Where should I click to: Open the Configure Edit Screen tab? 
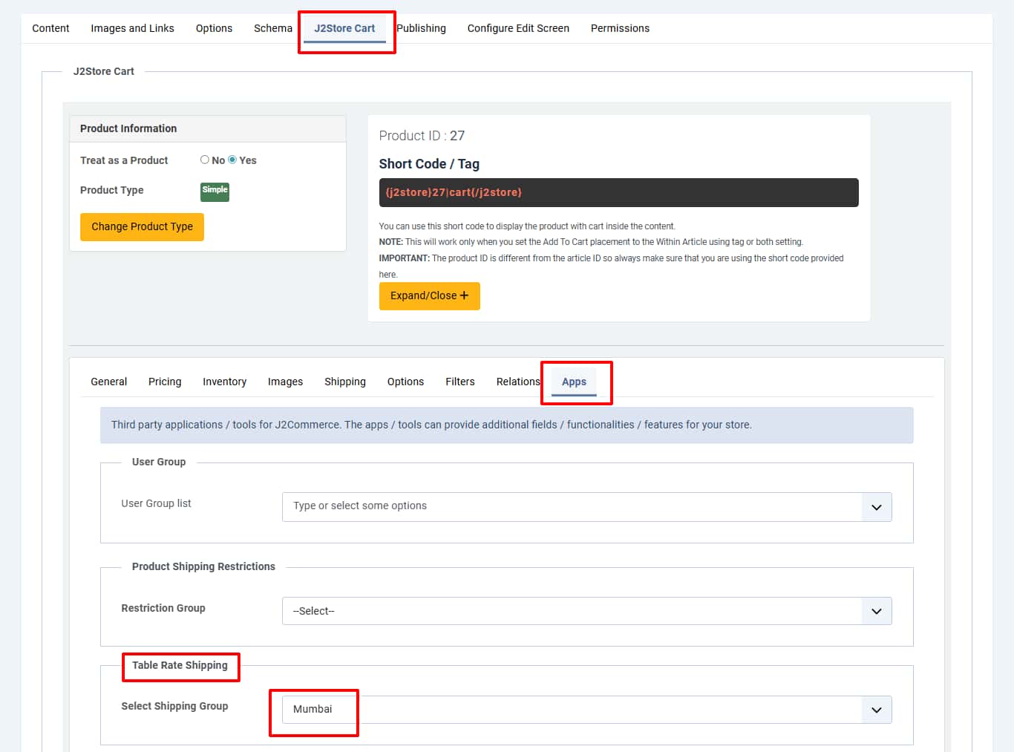[518, 28]
